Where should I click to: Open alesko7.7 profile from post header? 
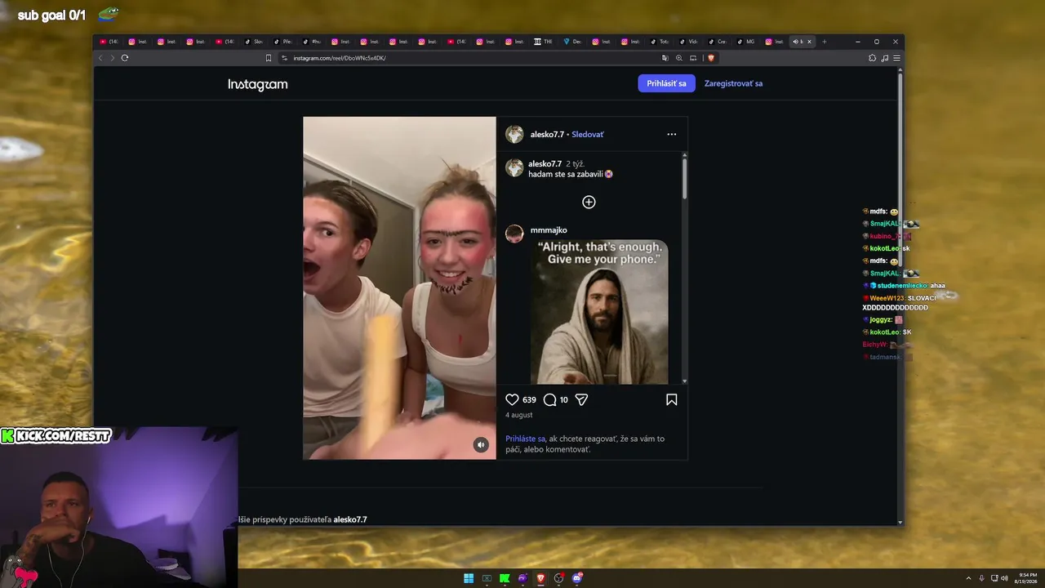click(x=547, y=134)
